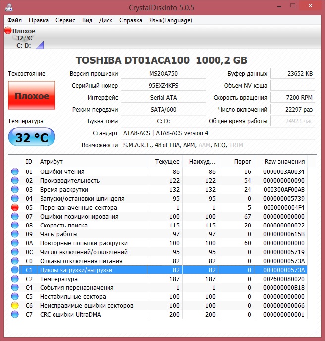Open the Язык(Language) menu
325x341 pixels.
(170, 20)
